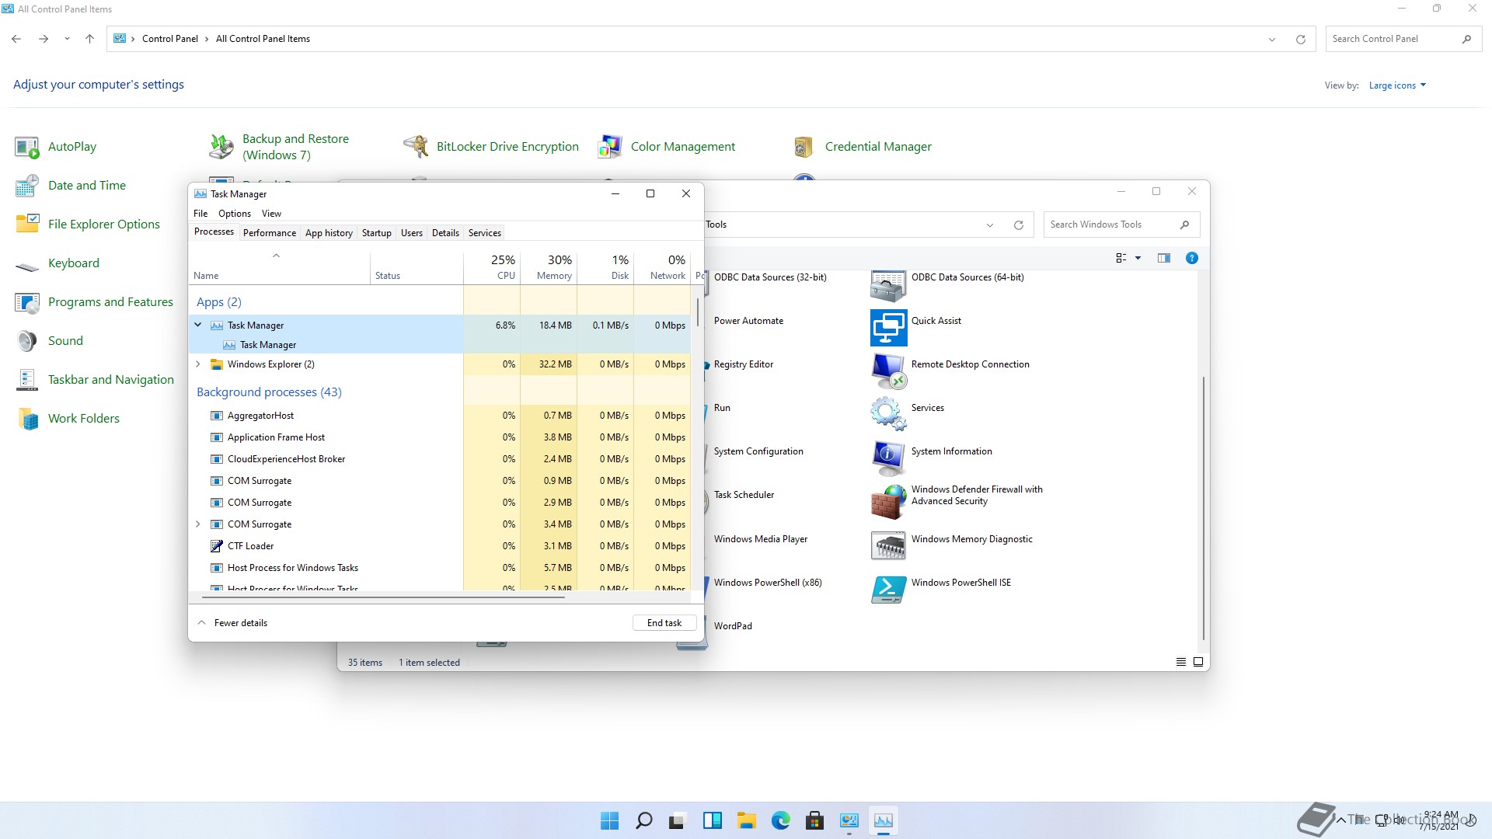This screenshot has width=1492, height=839.
Task: Open File Explorer from taskbar
Action: (x=747, y=820)
